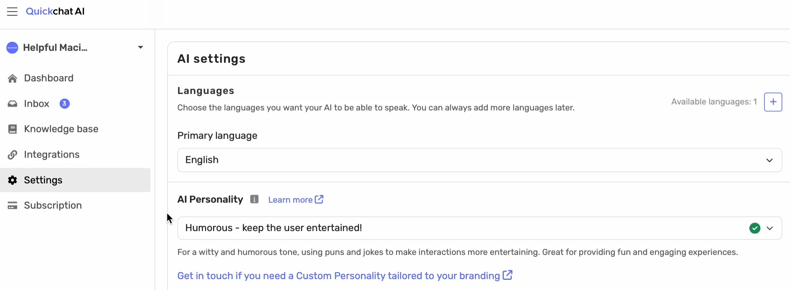Open the AI Personality Humorous dropdown
Screen dimensions: 790x290
[479, 228]
